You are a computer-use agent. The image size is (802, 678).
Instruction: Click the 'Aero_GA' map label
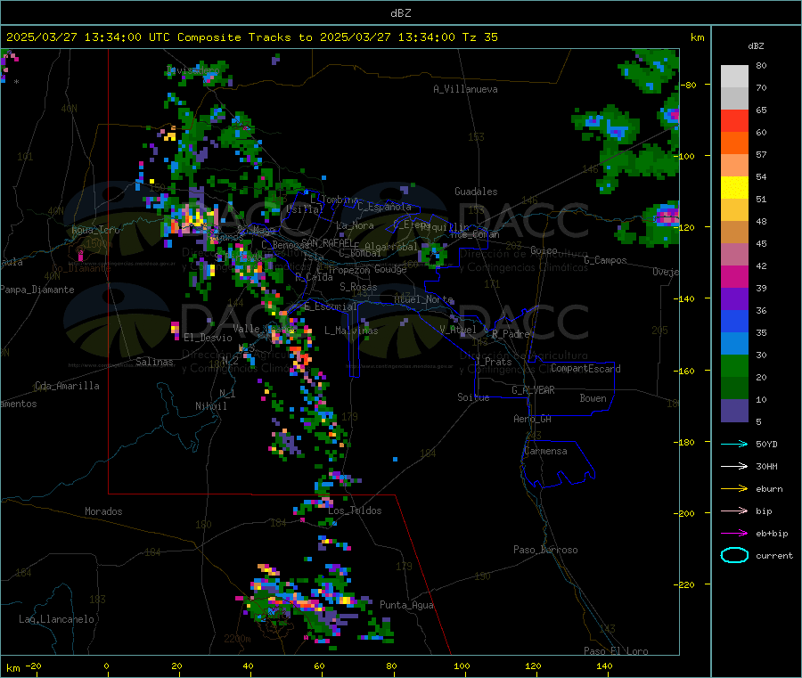533,419
